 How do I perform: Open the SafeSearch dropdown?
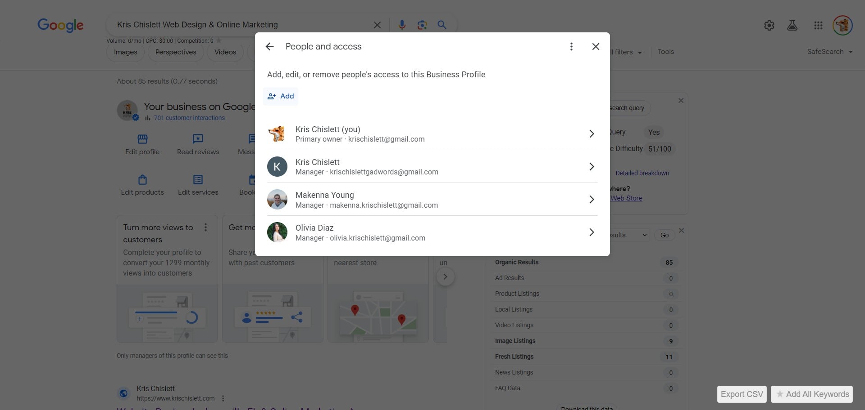[x=829, y=52]
